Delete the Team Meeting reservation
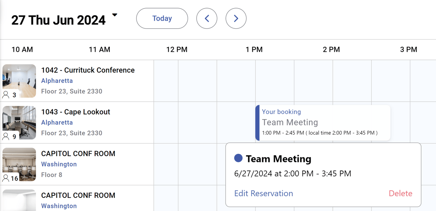Screen dimensions: 436x211 click(x=400, y=193)
